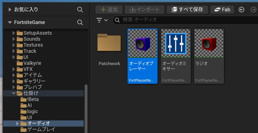This screenshot has width=258, height=133.
Task: Select the 仕掛け folder in tree
Action: pos(28,93)
